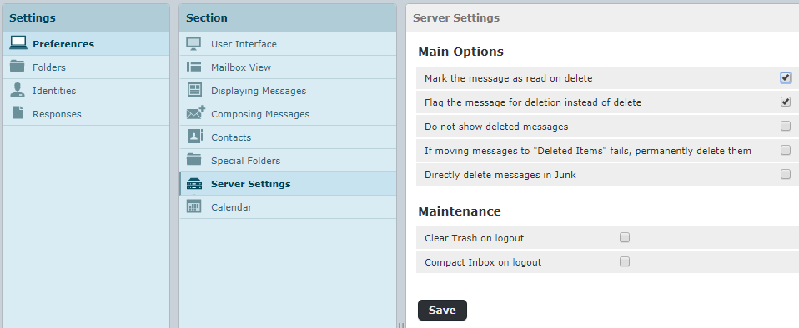This screenshot has width=799, height=328.
Task: Enable Directly delete messages in Junk
Action: pos(786,174)
